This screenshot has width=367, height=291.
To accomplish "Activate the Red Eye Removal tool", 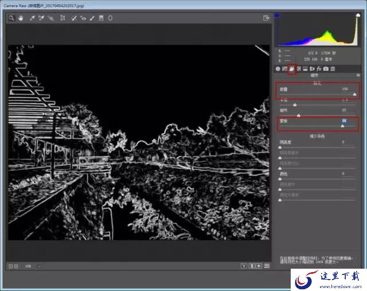I will 83,18.
